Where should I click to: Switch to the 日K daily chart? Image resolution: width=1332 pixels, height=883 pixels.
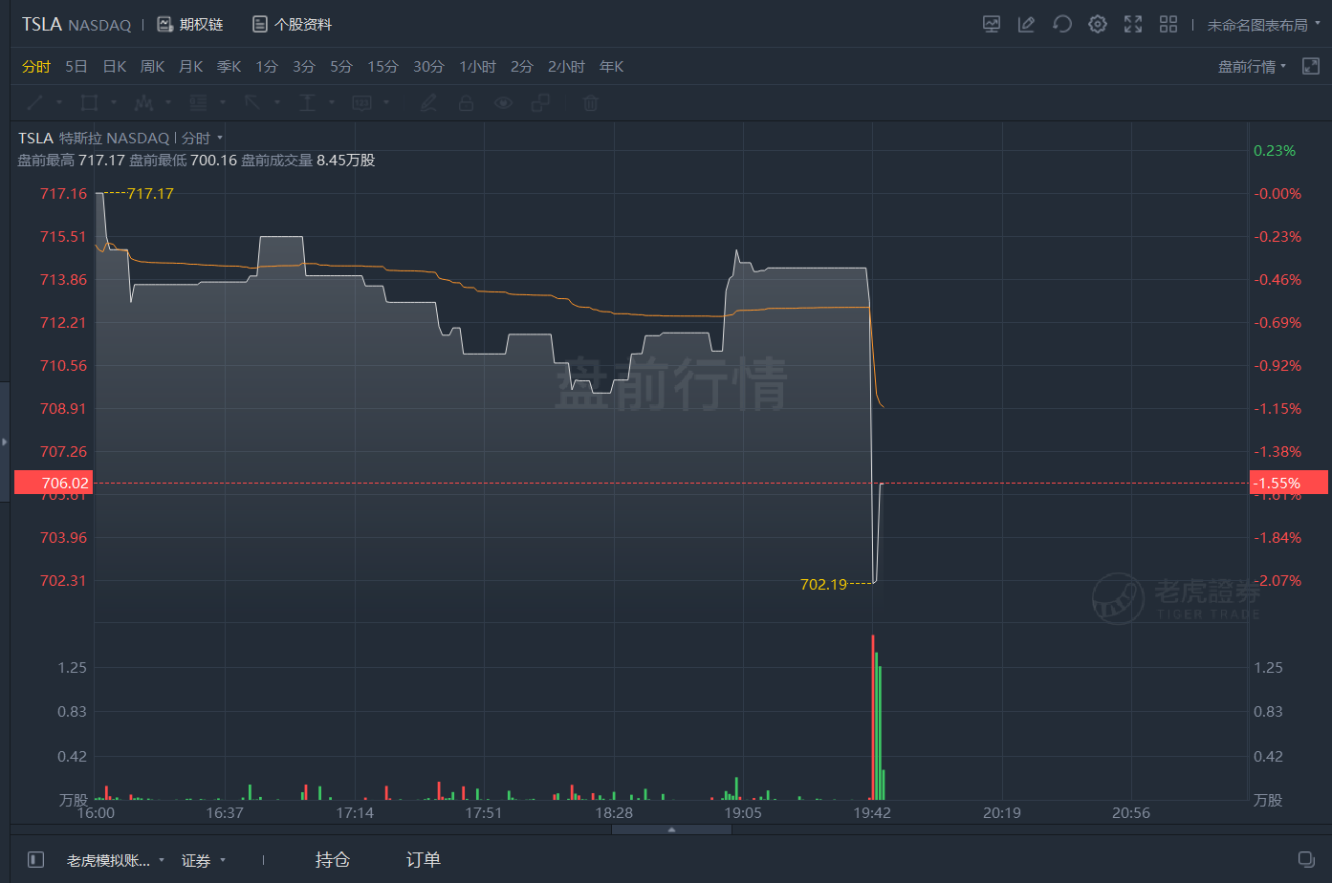click(115, 66)
